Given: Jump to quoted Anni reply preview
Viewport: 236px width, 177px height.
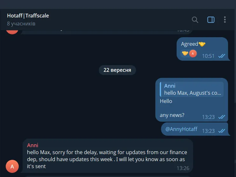Looking at the screenshot, I should 192,89.
